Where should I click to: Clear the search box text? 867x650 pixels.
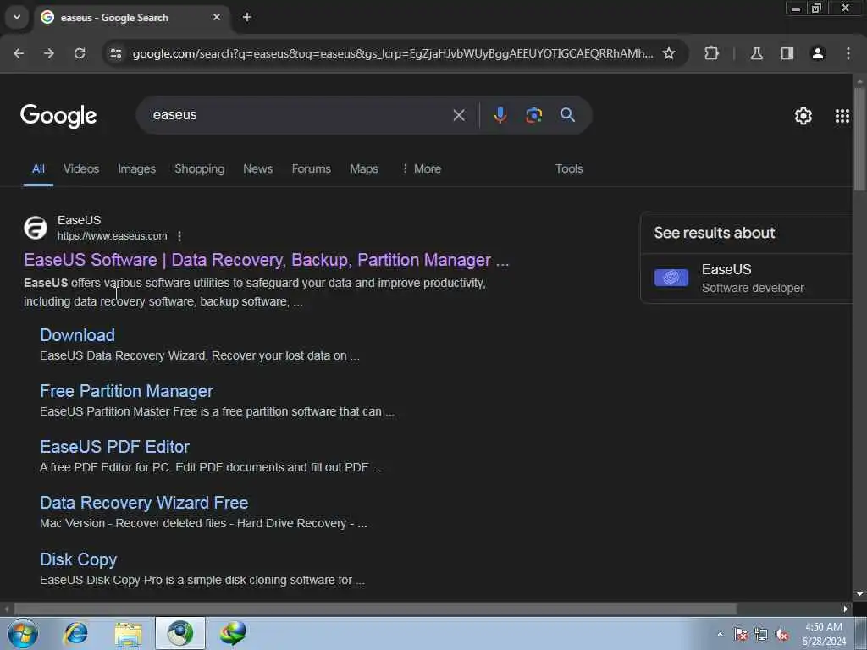pos(459,115)
